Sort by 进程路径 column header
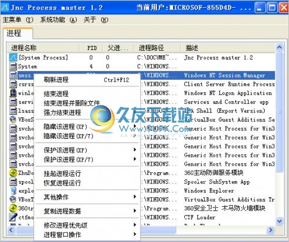This screenshot has width=289, height=242. [157, 48]
